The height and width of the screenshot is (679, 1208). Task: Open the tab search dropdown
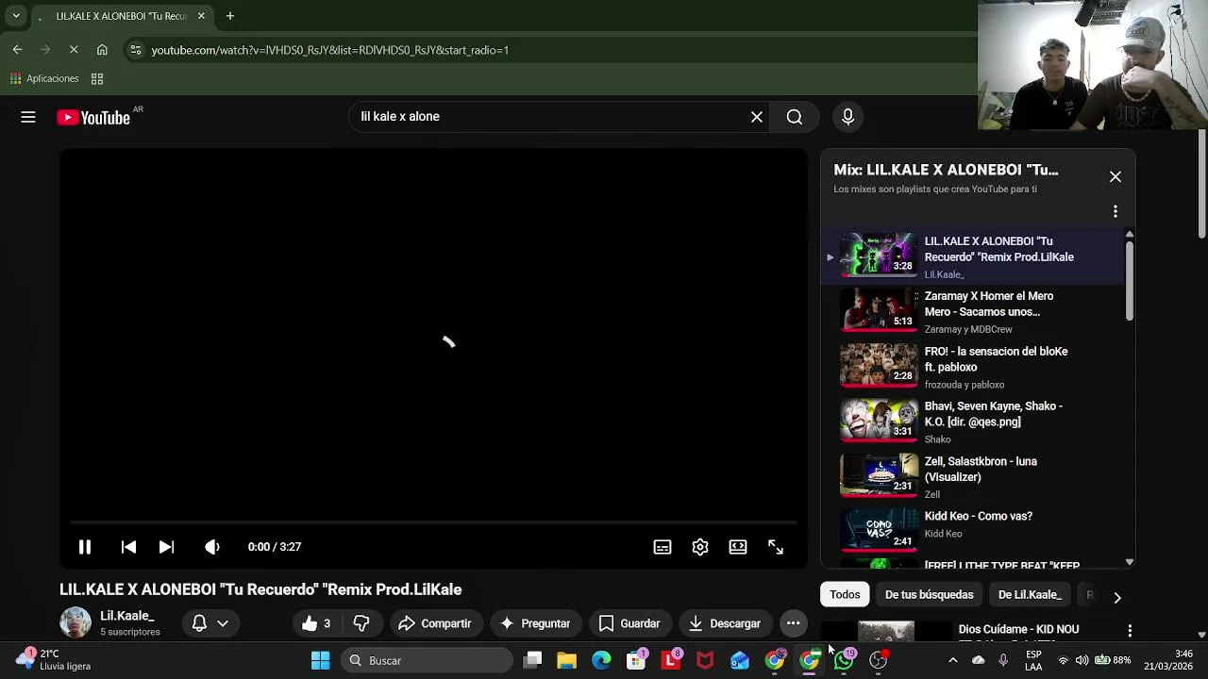[x=16, y=16]
